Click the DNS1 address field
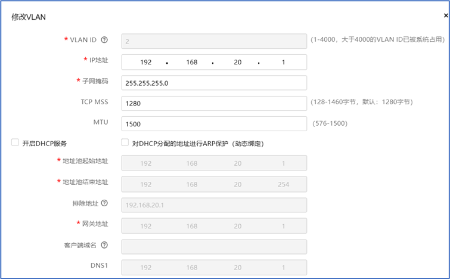 click(x=214, y=268)
